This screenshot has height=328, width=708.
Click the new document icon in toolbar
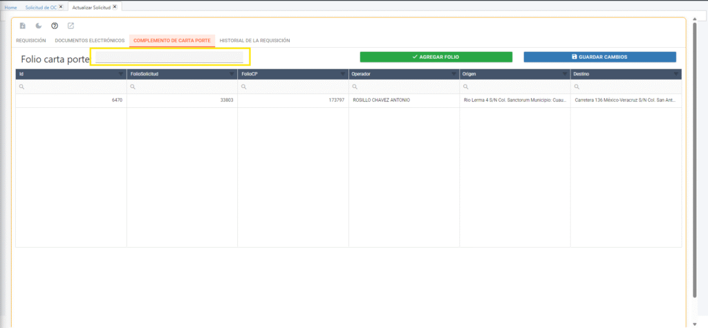(23, 26)
